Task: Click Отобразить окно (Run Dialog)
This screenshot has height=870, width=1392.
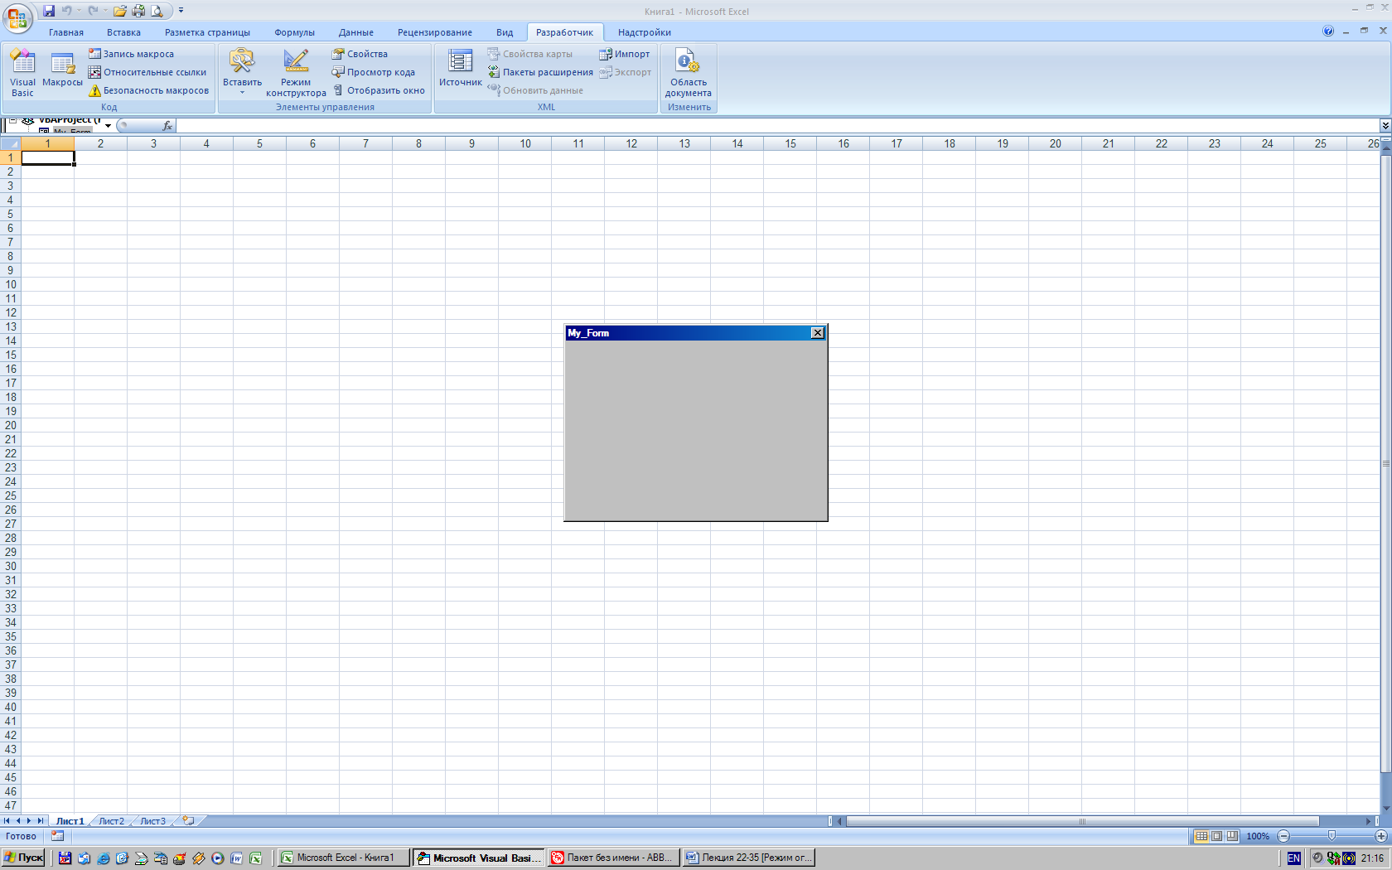Action: click(x=379, y=90)
